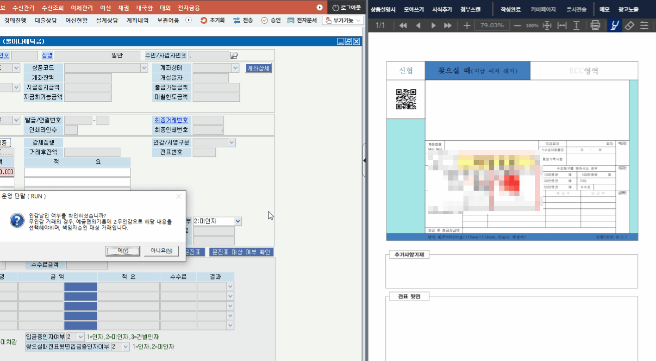656x361 pixels.
Task: Click the 승인 approval check icon
Action: coord(265,20)
